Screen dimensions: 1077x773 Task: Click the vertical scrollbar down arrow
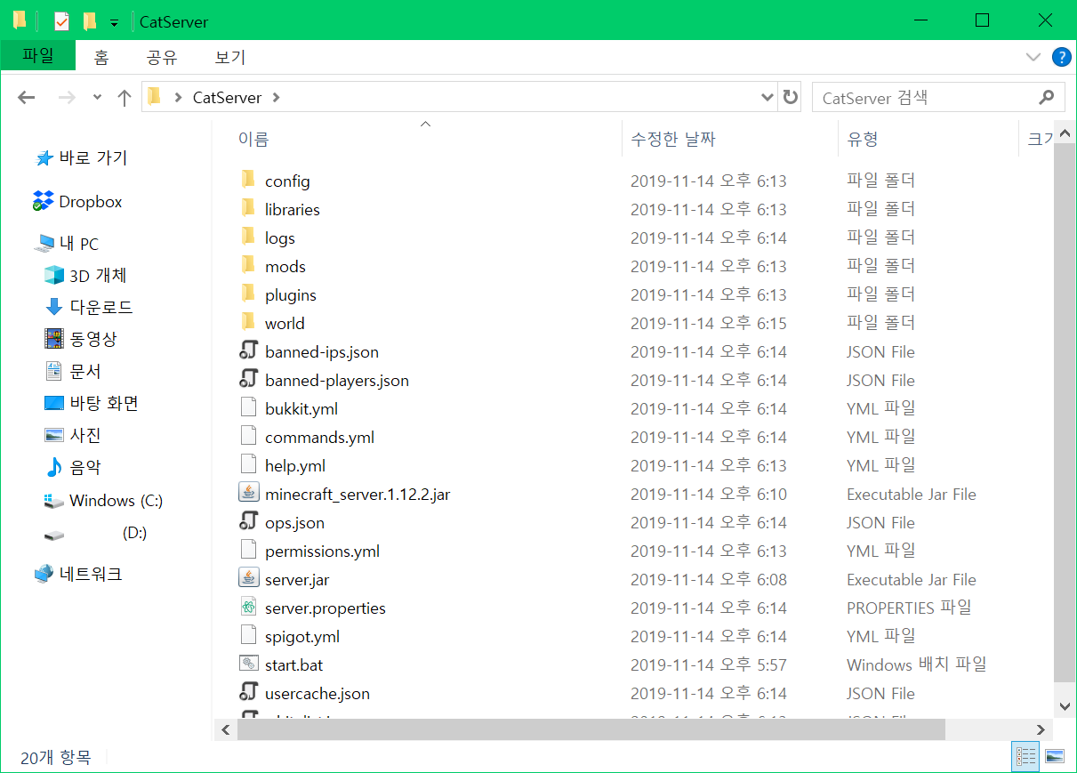click(x=1065, y=706)
